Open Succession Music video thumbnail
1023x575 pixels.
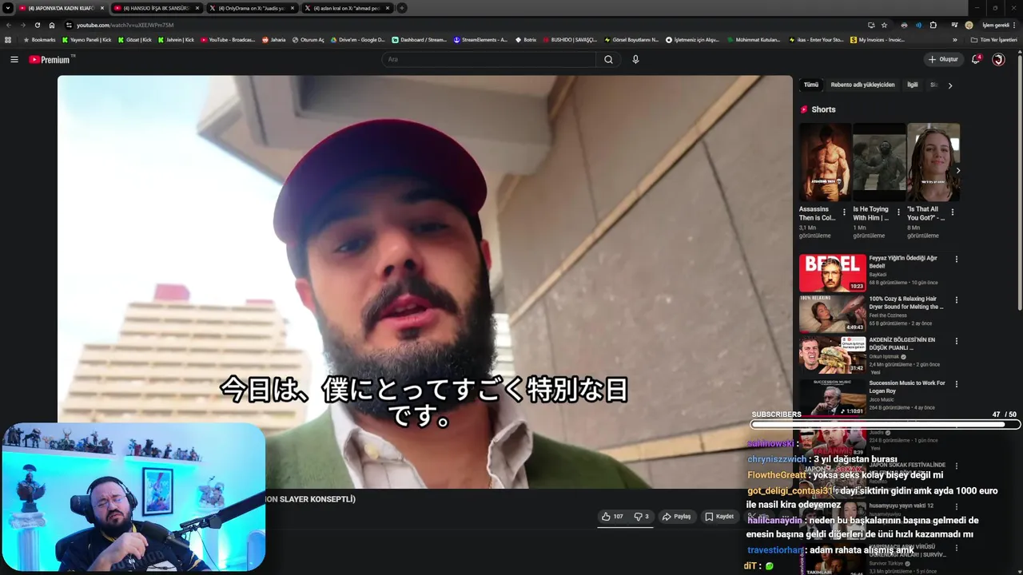(832, 397)
